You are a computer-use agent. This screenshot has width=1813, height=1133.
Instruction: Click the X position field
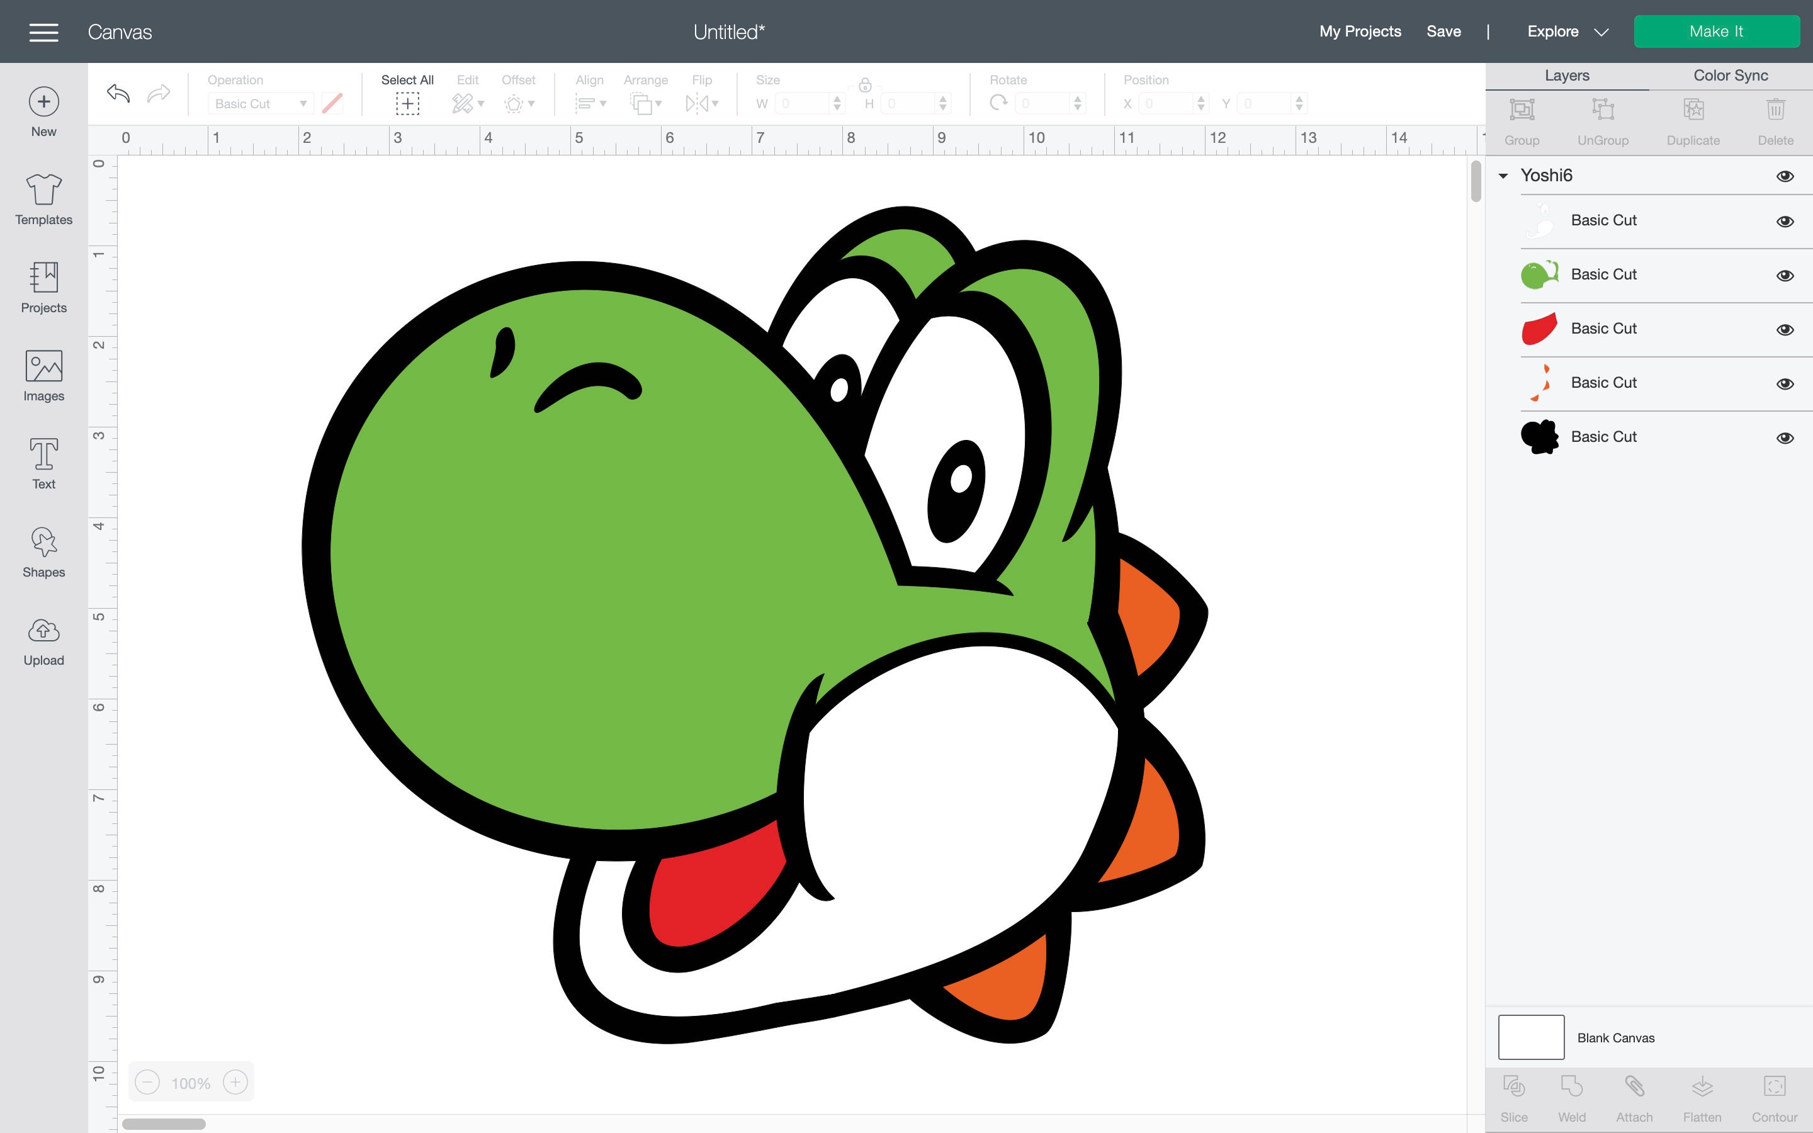click(1167, 103)
